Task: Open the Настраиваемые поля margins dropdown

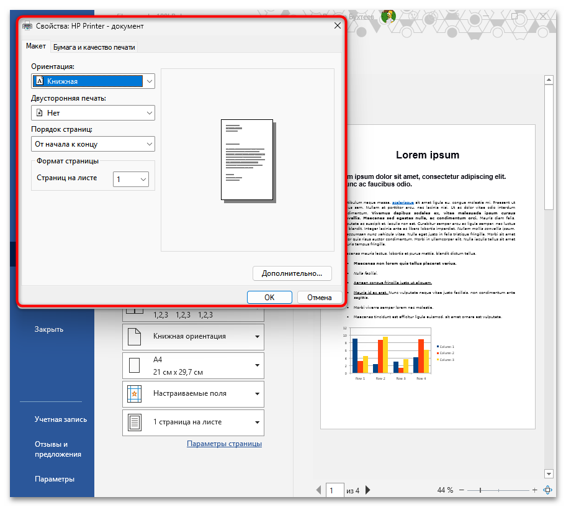Action: click(x=193, y=394)
